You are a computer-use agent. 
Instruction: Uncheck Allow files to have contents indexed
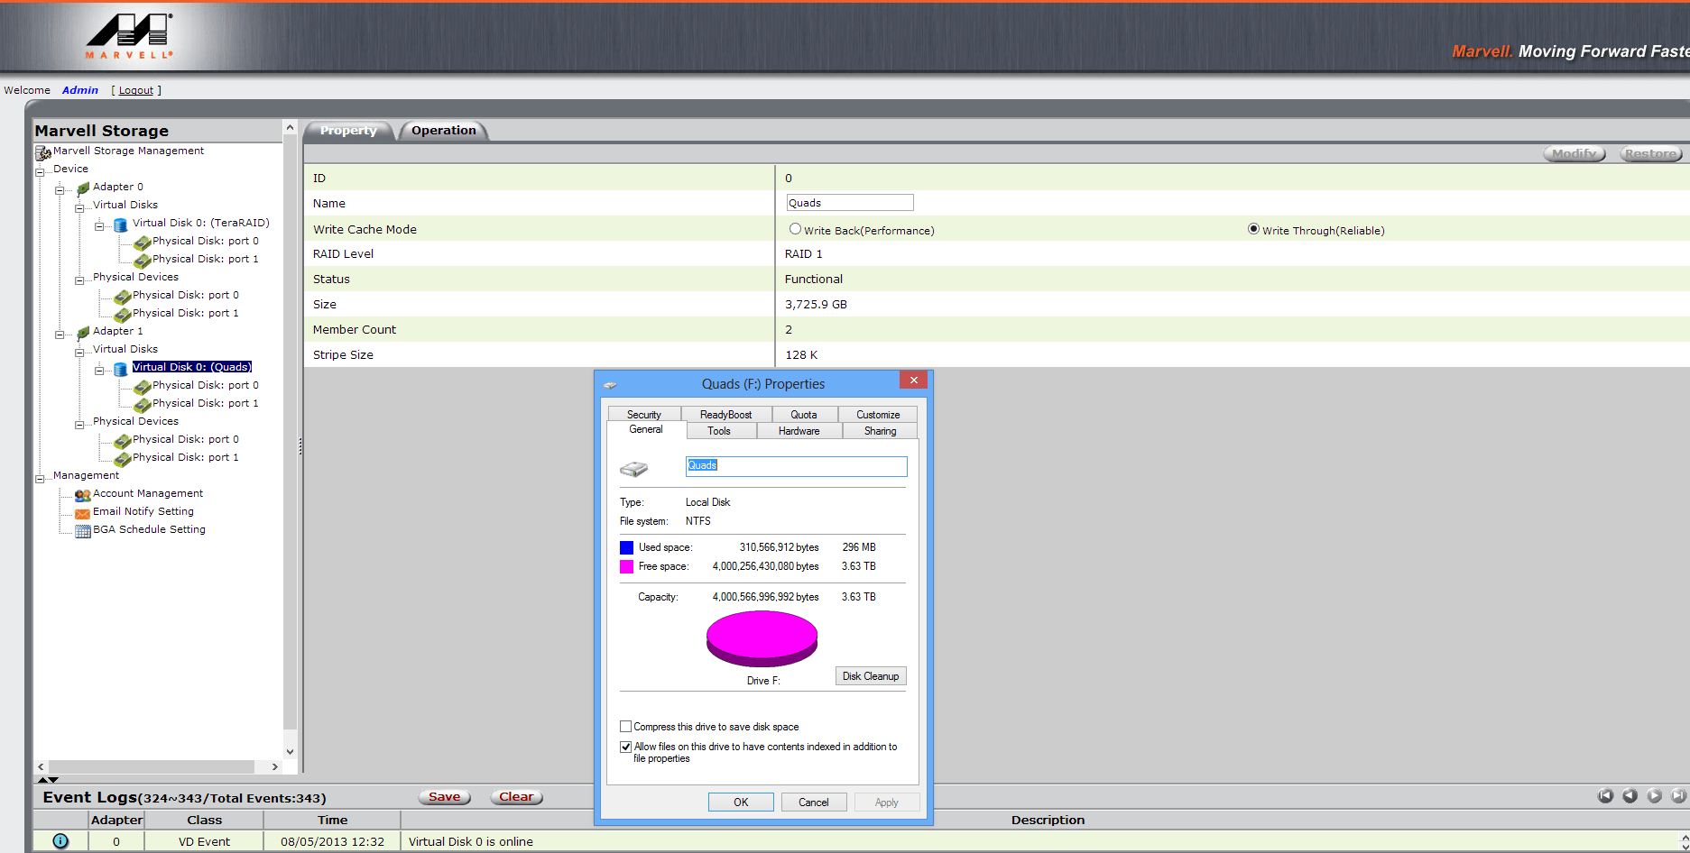[625, 747]
